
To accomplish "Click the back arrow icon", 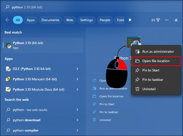I will (8, 20).
